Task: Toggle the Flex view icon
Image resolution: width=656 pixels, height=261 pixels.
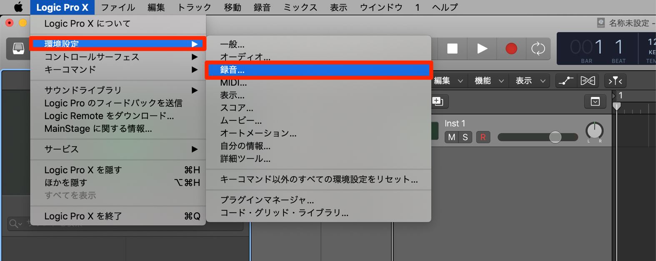Action: (x=588, y=81)
